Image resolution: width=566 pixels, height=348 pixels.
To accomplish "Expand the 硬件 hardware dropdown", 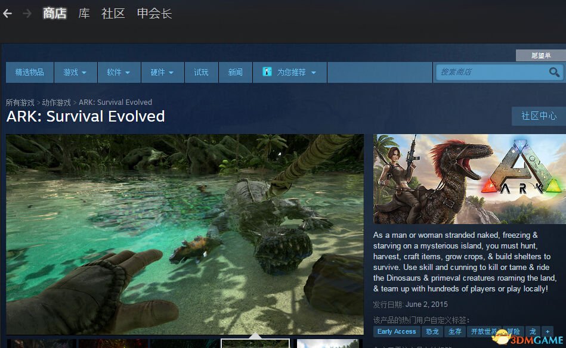I will pos(162,72).
